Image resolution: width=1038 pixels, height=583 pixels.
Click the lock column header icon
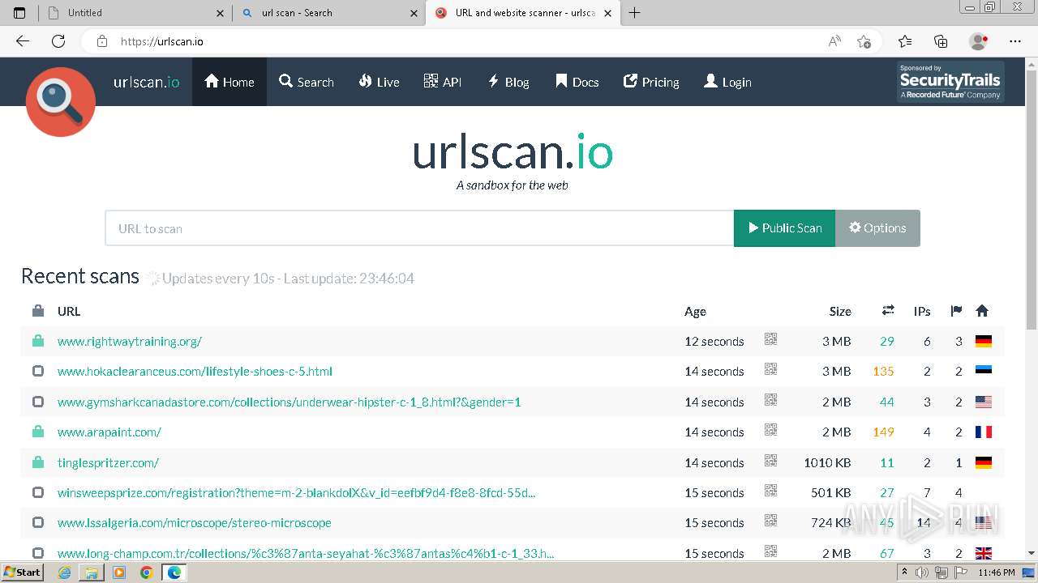tap(38, 311)
